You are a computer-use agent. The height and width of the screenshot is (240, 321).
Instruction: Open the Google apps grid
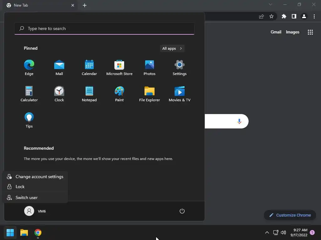[310, 32]
